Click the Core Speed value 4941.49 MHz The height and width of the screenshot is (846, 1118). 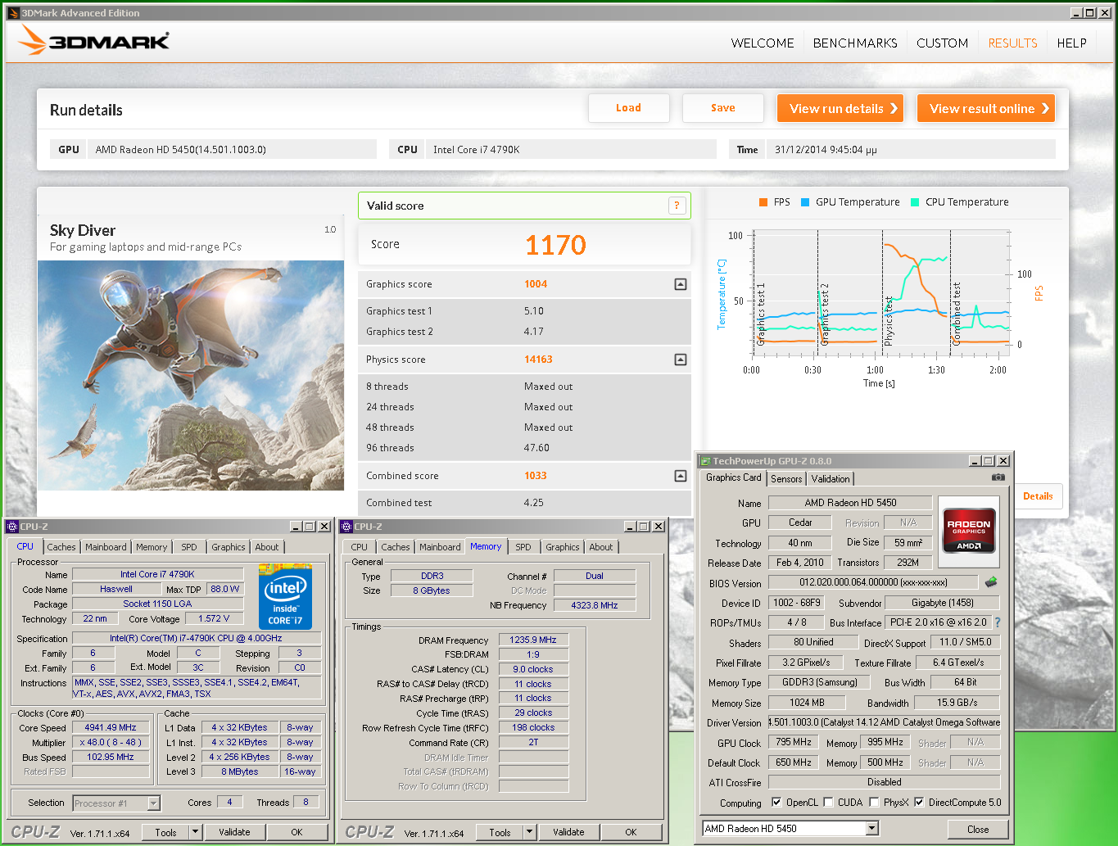(111, 727)
